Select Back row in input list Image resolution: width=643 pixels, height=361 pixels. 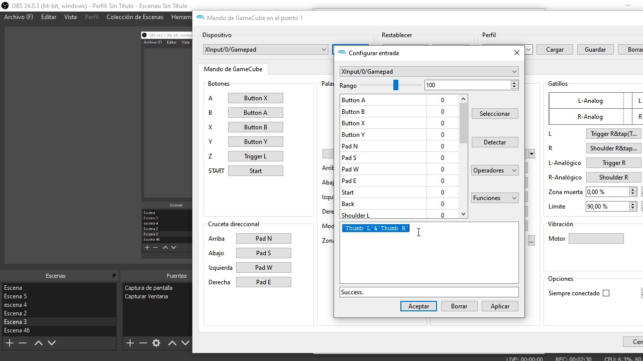(x=399, y=204)
